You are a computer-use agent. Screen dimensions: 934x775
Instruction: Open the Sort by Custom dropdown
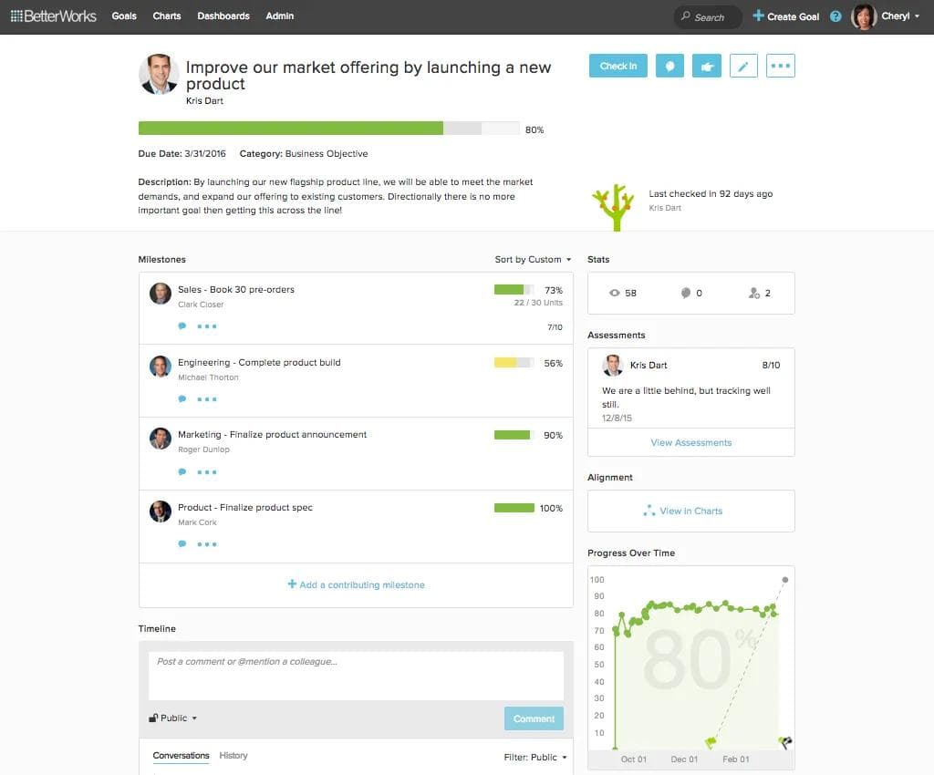pyautogui.click(x=532, y=259)
